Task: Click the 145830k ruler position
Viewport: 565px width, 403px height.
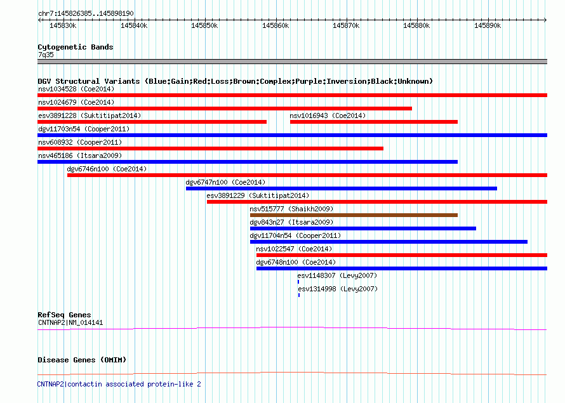Action: click(63, 25)
